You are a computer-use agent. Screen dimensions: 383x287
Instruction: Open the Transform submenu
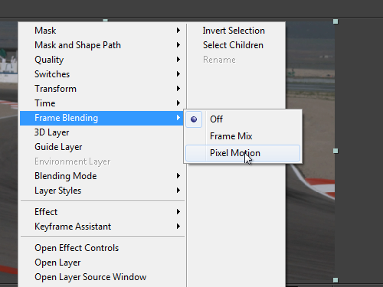tap(102, 89)
